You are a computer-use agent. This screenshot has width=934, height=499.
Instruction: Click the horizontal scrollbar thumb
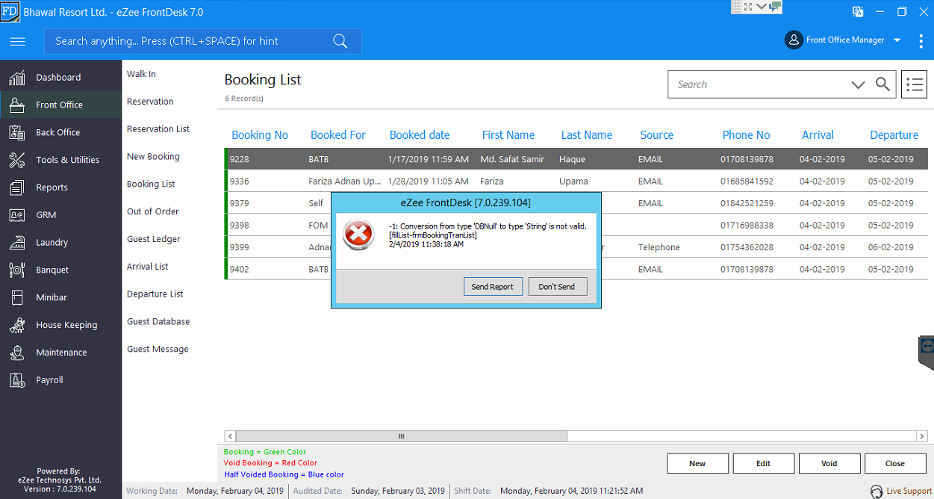pyautogui.click(x=402, y=436)
